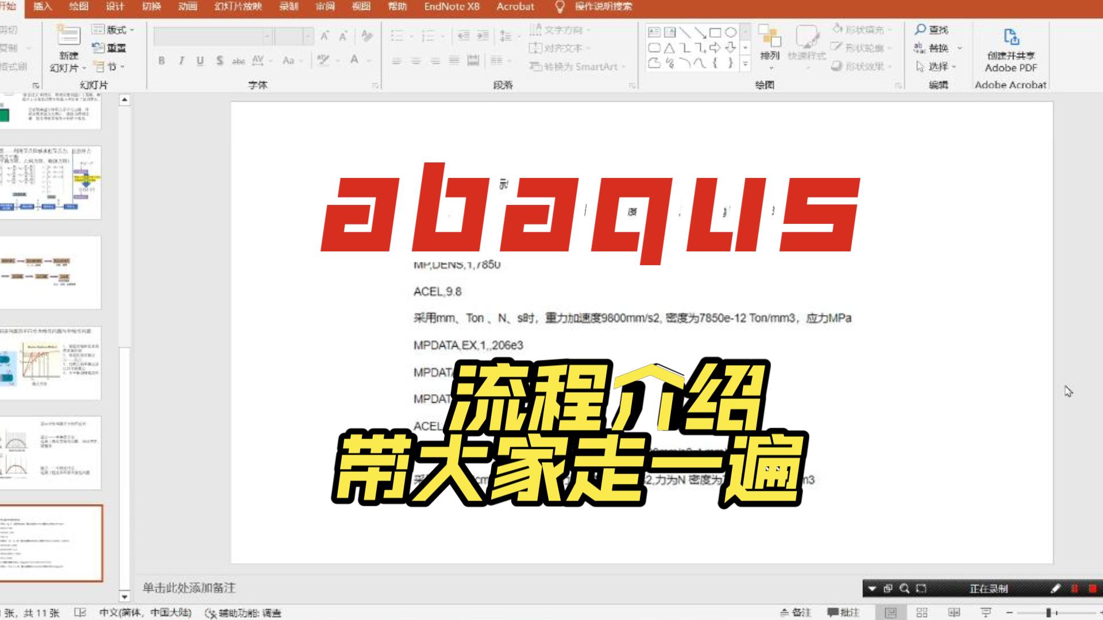
Task: Click the zoom out minus button
Action: tap(1009, 613)
